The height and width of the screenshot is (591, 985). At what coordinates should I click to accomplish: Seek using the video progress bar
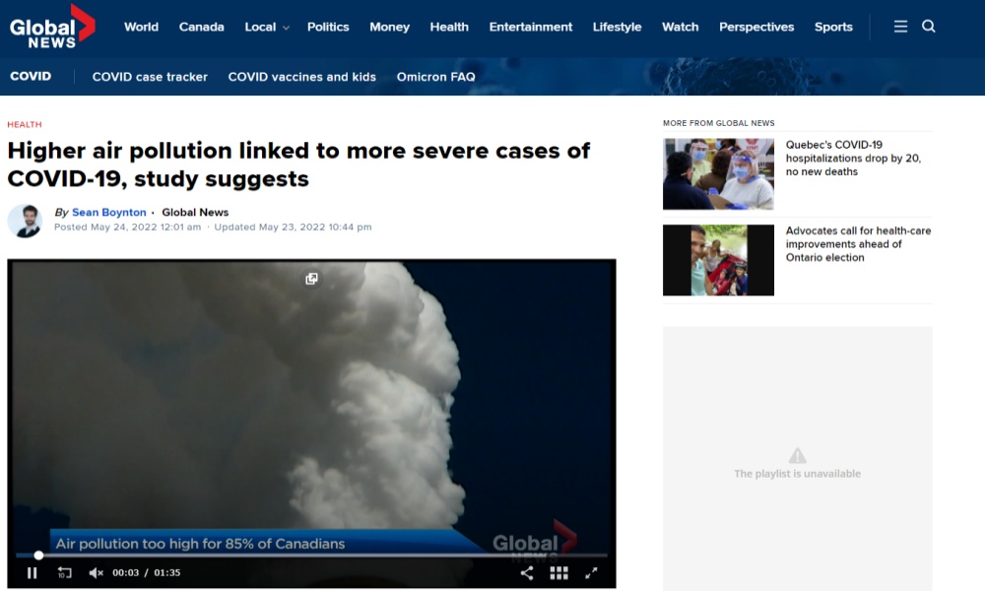pyautogui.click(x=311, y=556)
